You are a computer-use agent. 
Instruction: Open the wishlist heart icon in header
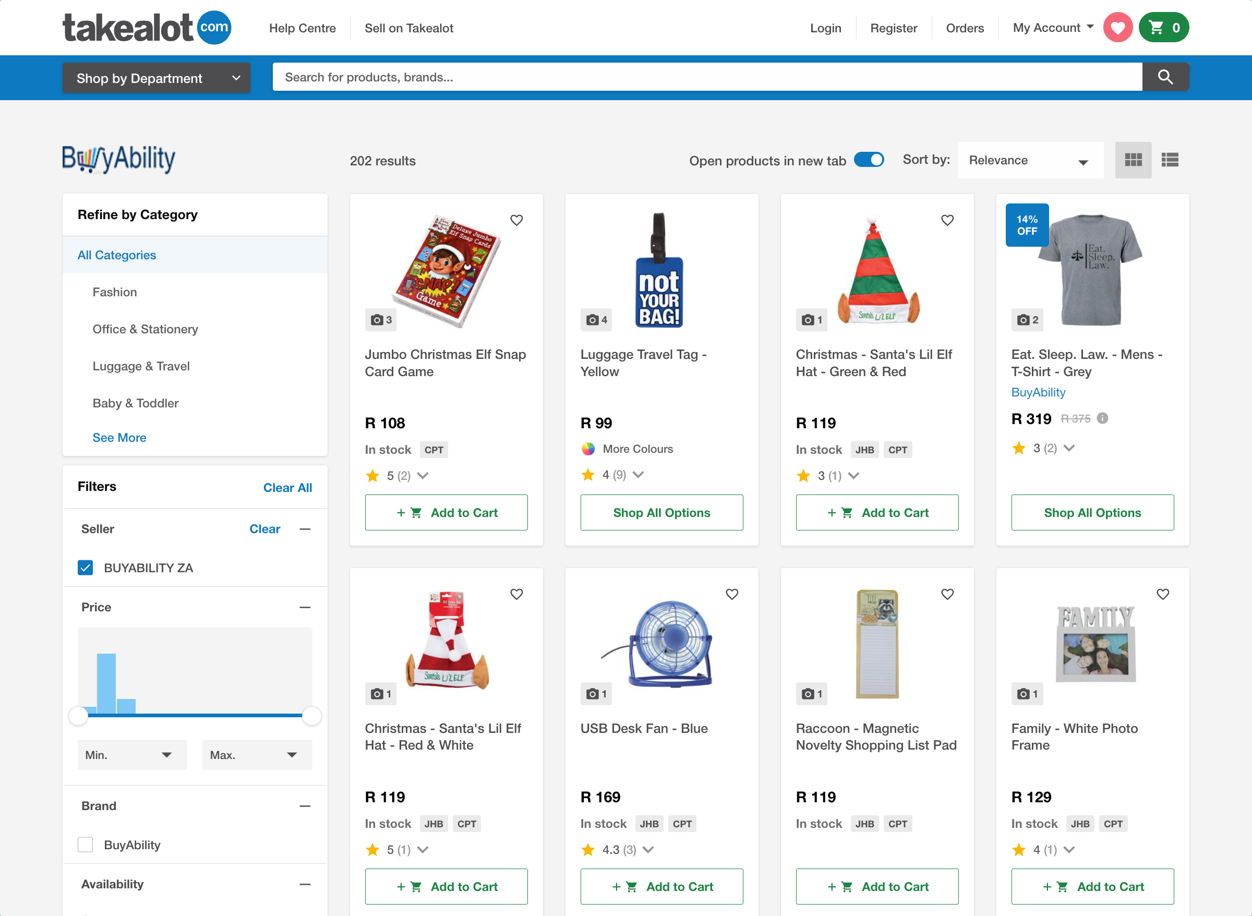coord(1117,28)
